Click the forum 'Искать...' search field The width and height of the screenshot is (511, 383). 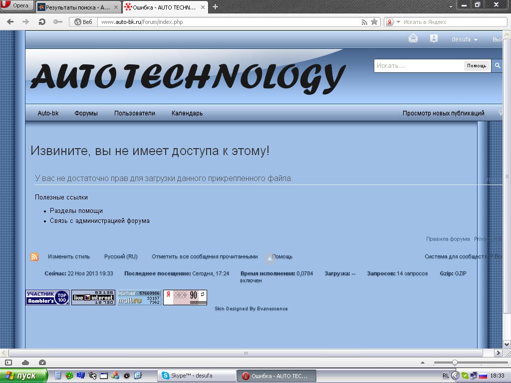click(x=419, y=66)
